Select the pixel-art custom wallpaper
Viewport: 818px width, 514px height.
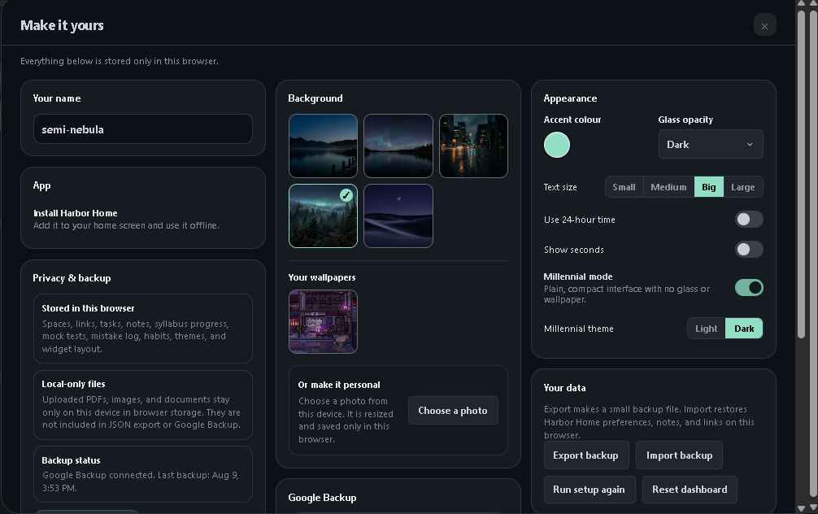323,322
